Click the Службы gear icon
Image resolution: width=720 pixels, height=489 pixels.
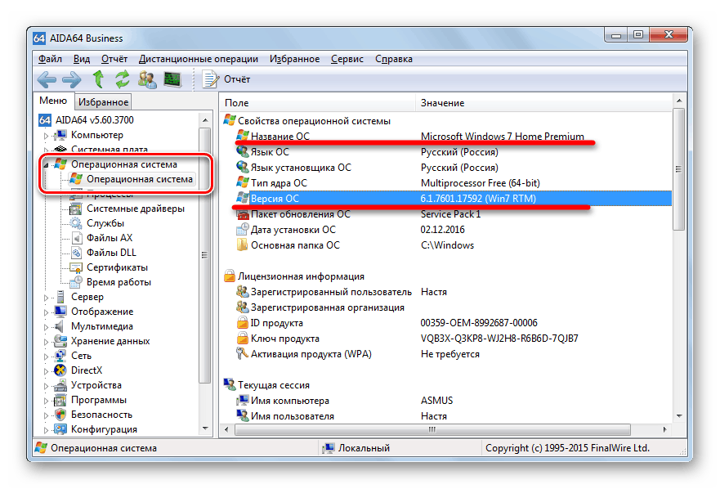(x=76, y=223)
